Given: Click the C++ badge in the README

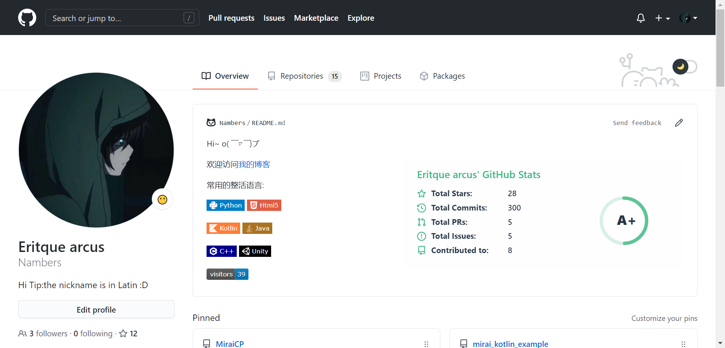Looking at the screenshot, I should [x=221, y=251].
